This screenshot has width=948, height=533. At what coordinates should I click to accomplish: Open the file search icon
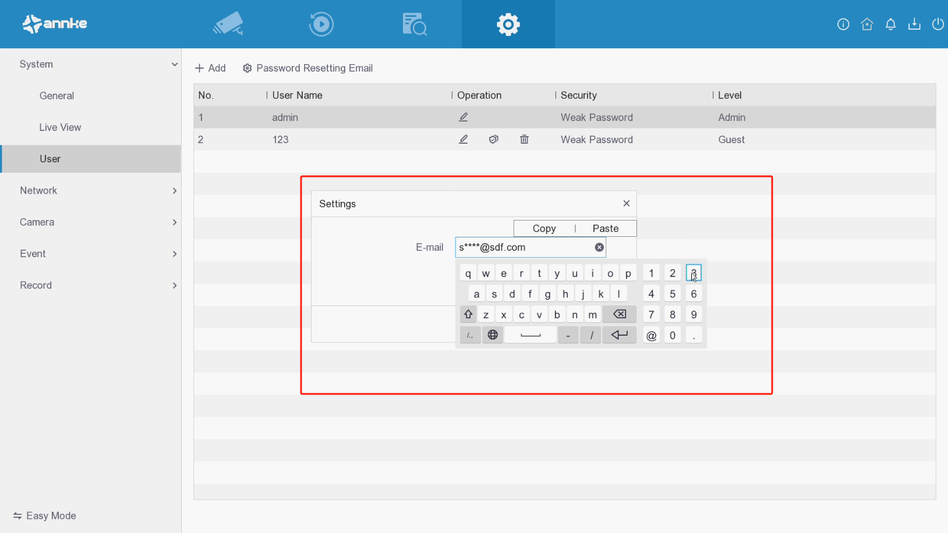[x=414, y=24]
